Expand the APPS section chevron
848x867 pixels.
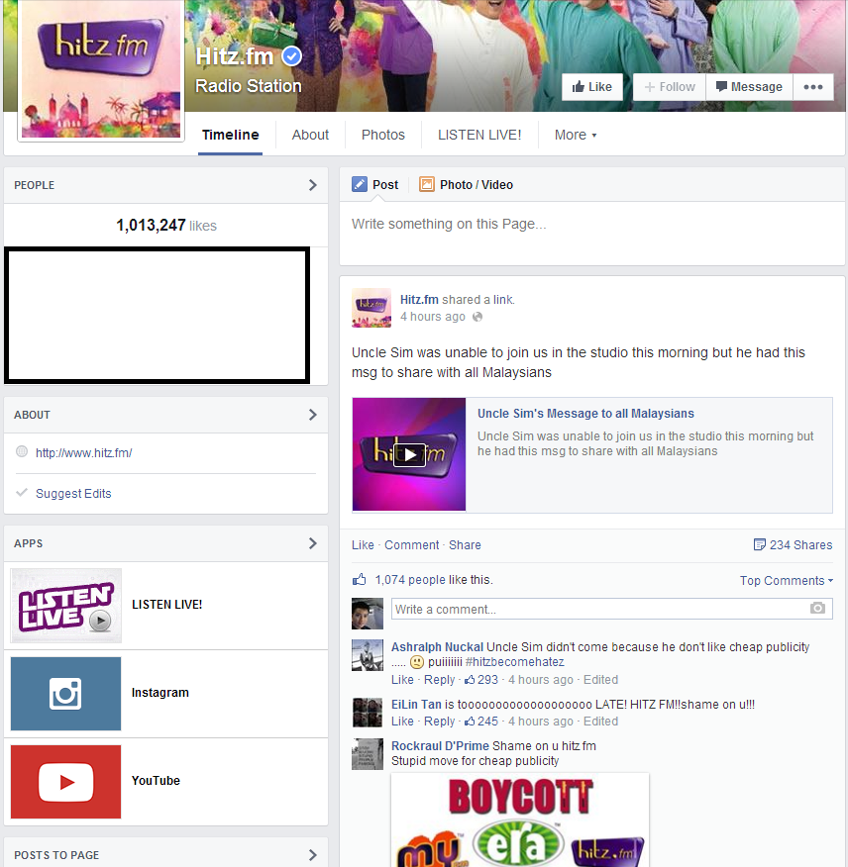click(313, 543)
